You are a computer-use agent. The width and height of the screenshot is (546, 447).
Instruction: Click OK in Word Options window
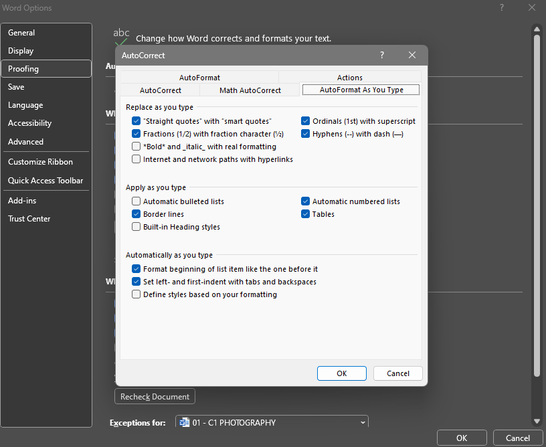click(462, 438)
